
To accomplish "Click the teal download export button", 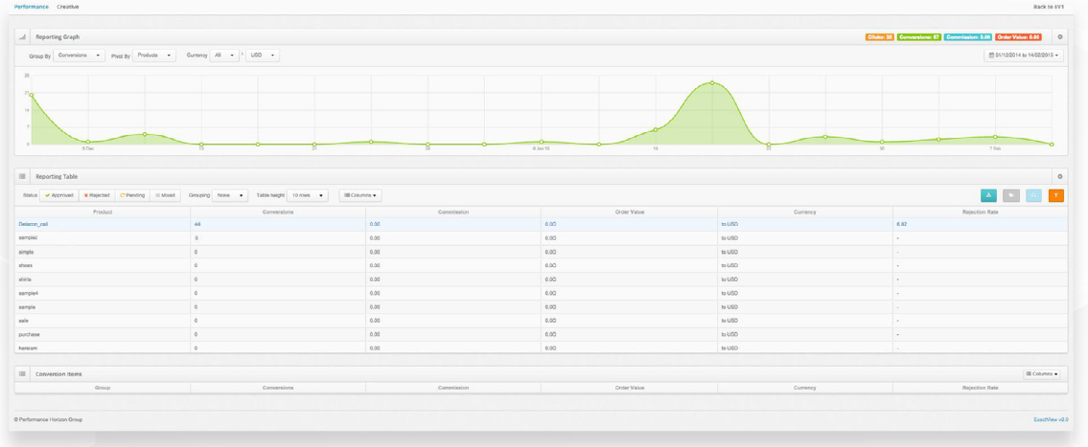I will [x=988, y=195].
